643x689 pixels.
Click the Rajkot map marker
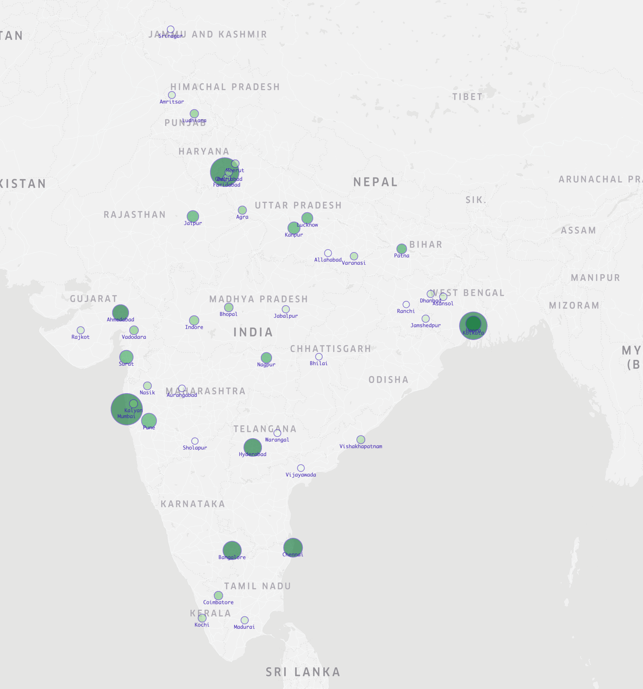coord(81,330)
